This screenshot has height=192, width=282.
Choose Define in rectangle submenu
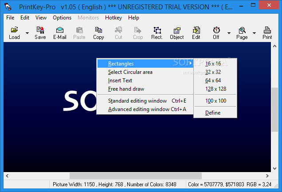pos(215,113)
